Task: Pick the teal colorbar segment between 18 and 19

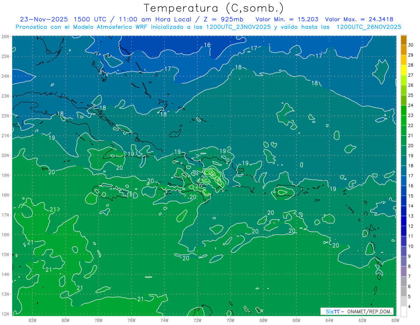Action: point(404,161)
